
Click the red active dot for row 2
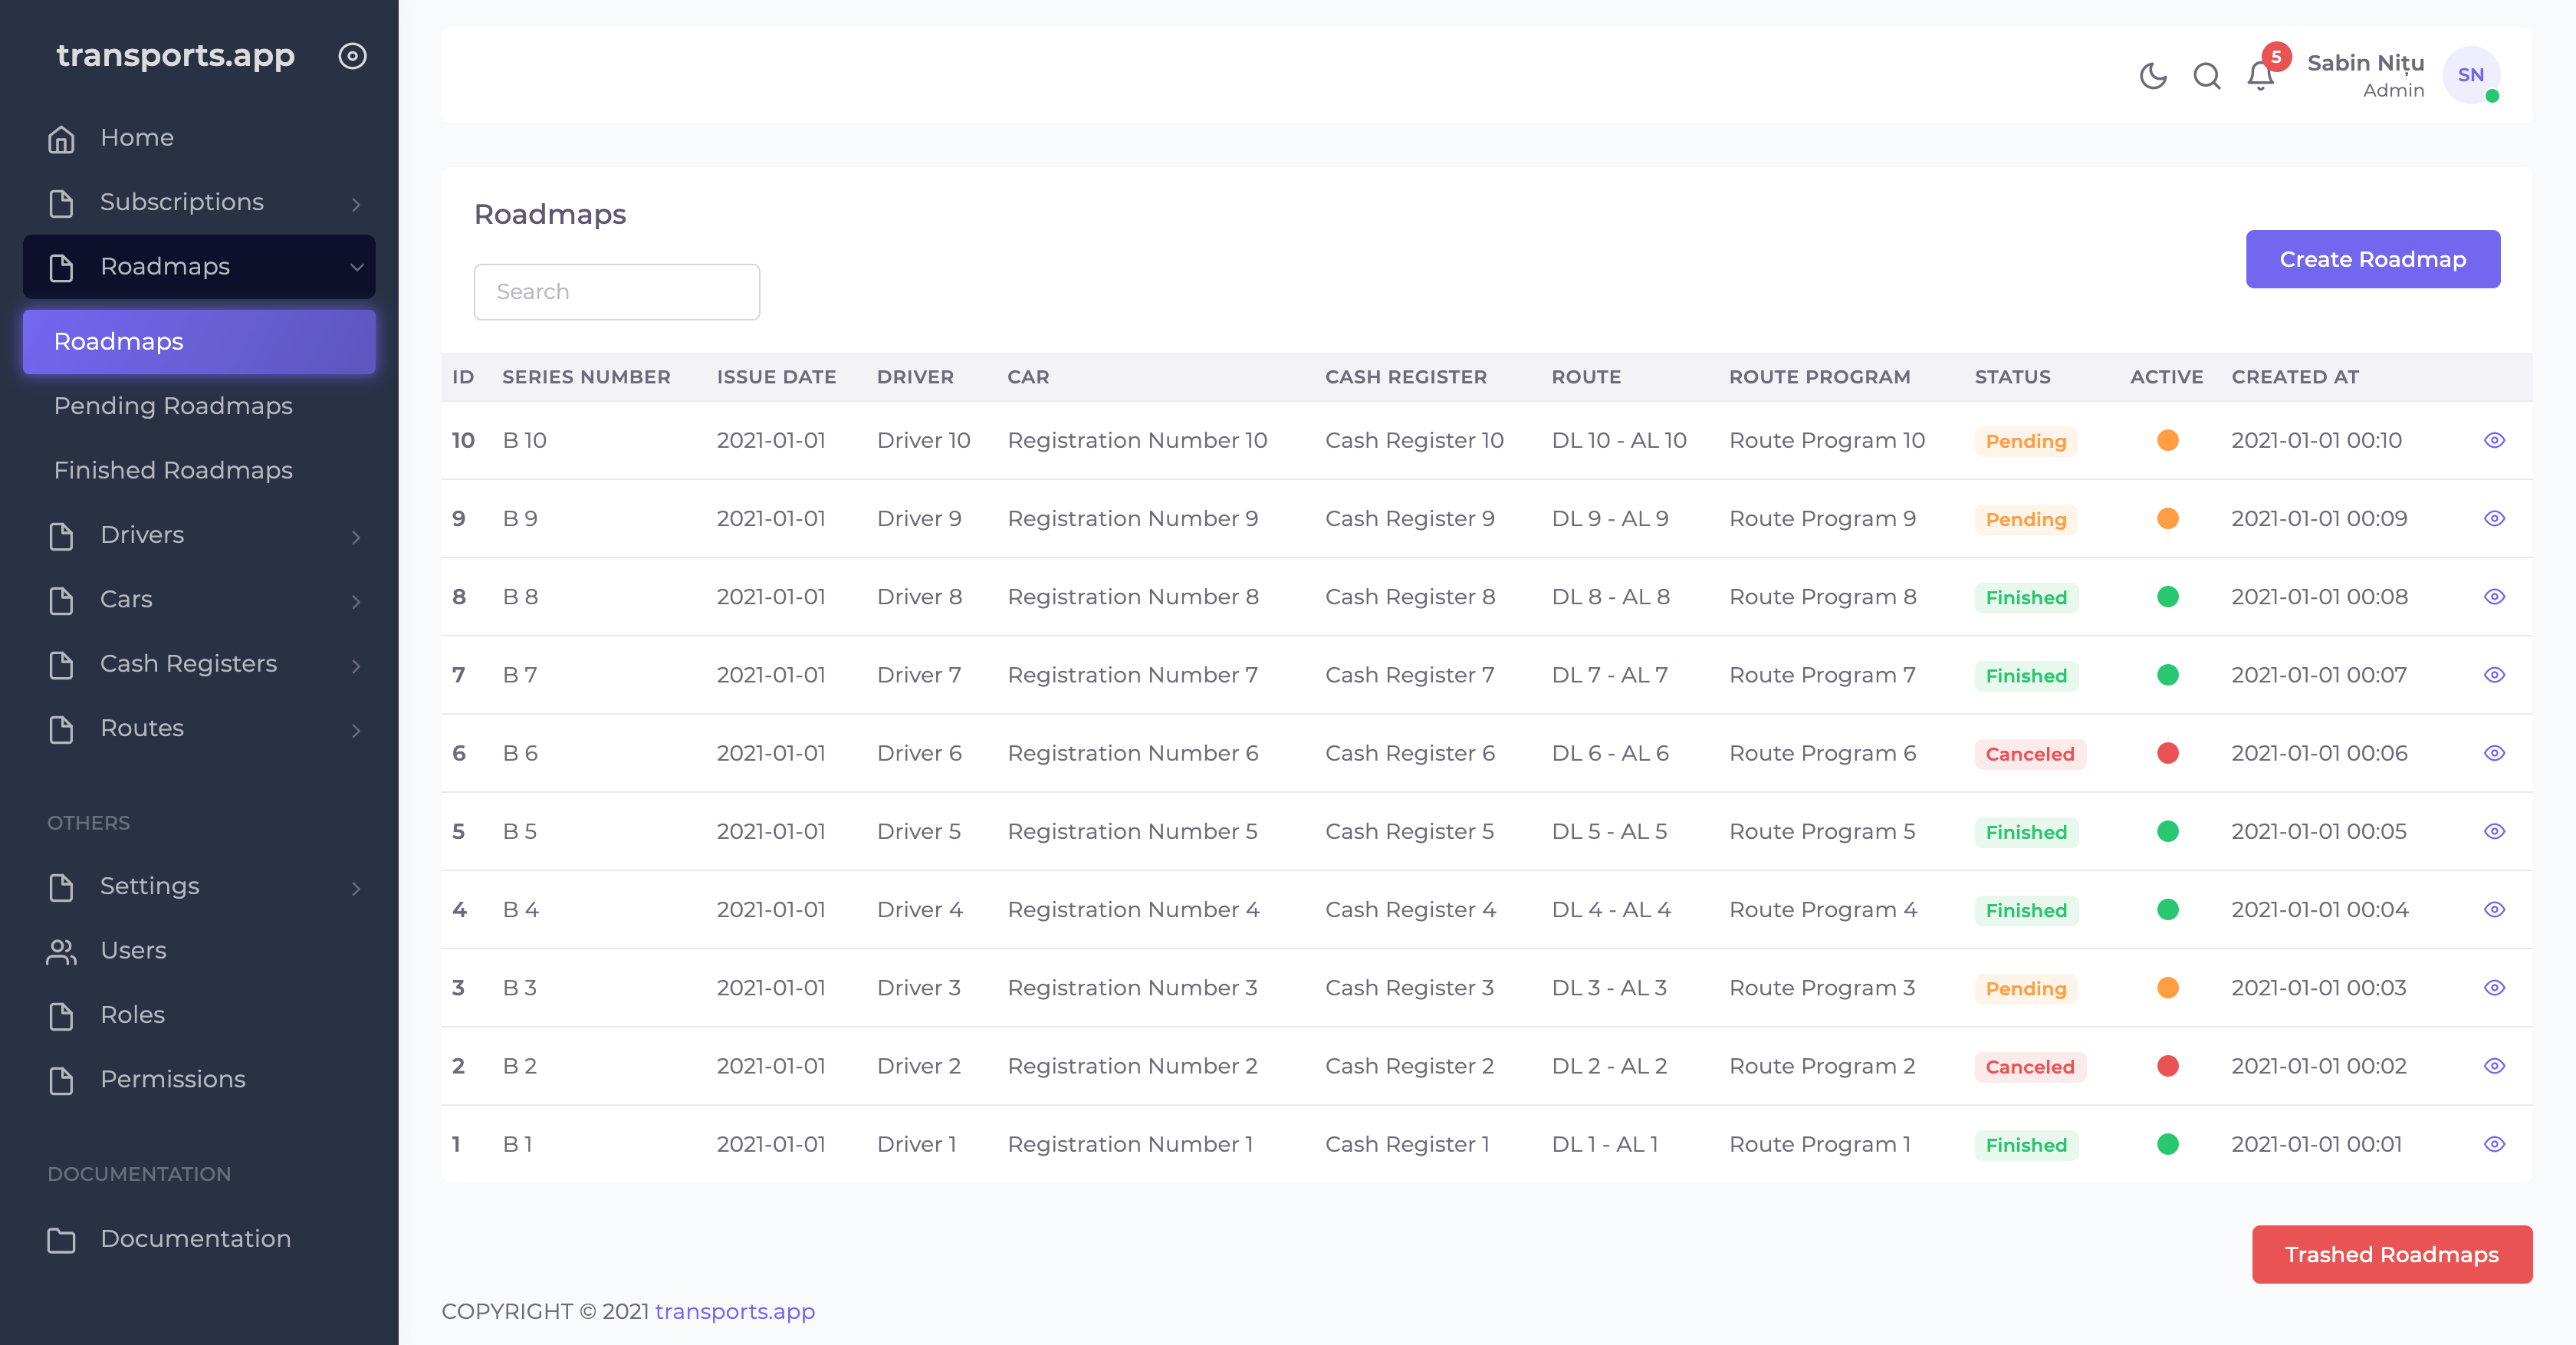point(2167,1066)
